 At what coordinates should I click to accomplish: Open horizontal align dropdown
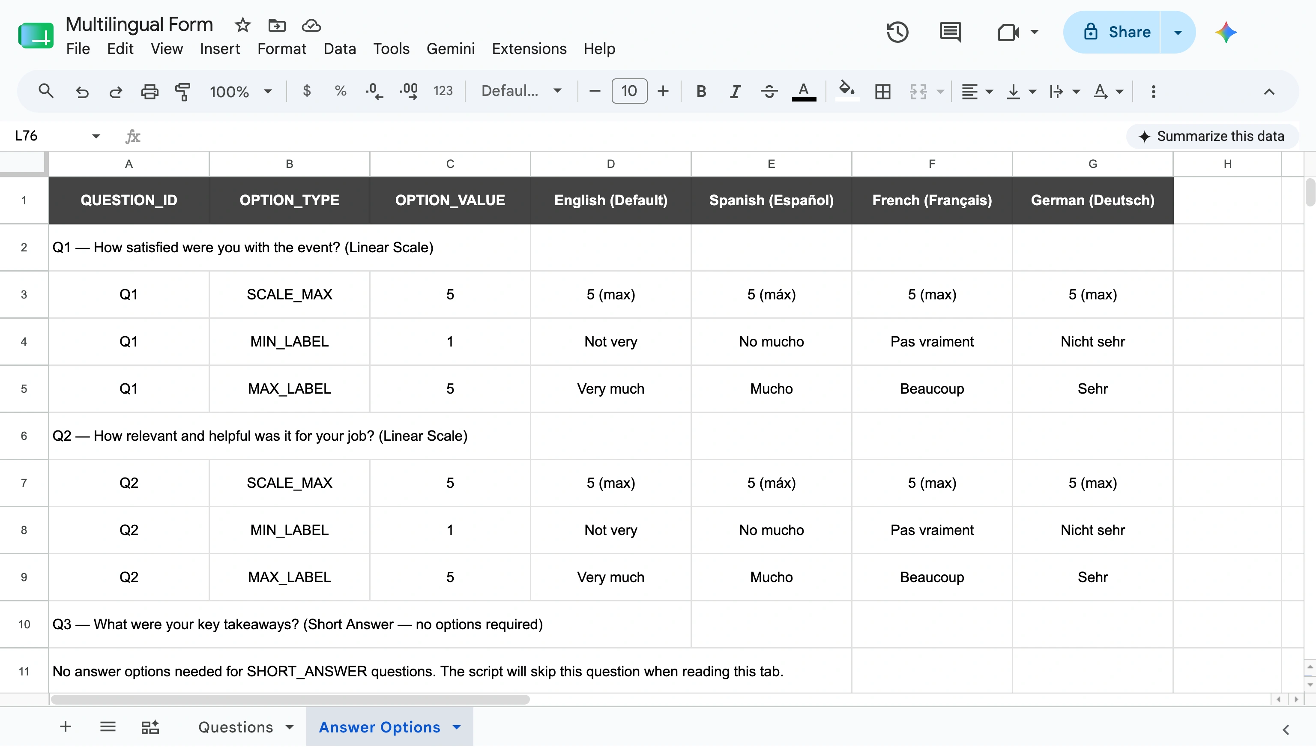[x=976, y=91]
